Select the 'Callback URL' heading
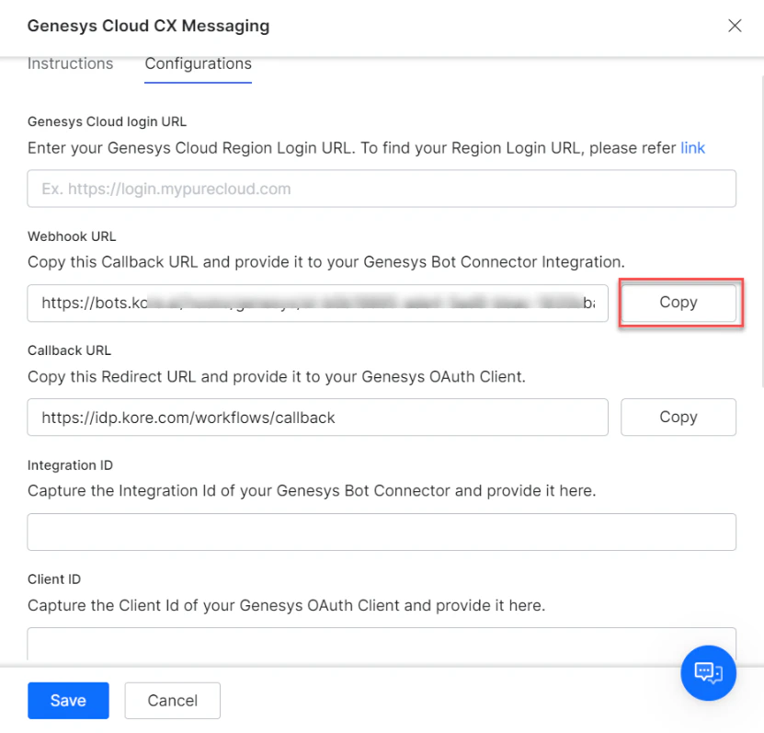This screenshot has height=733, width=764. point(69,350)
